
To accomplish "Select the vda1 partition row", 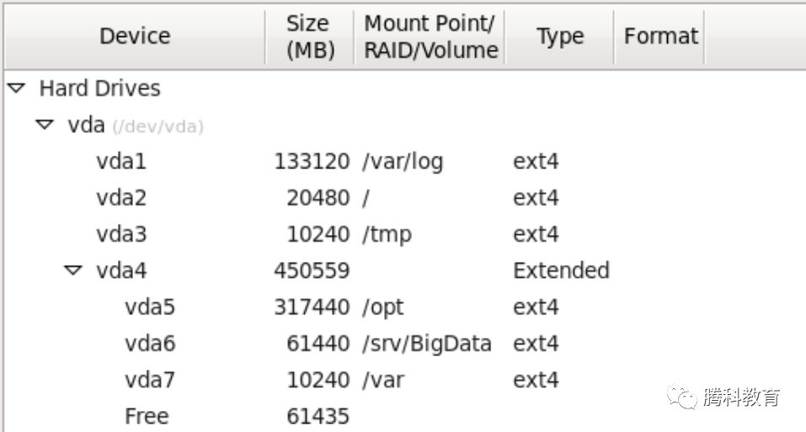I will [121, 162].
